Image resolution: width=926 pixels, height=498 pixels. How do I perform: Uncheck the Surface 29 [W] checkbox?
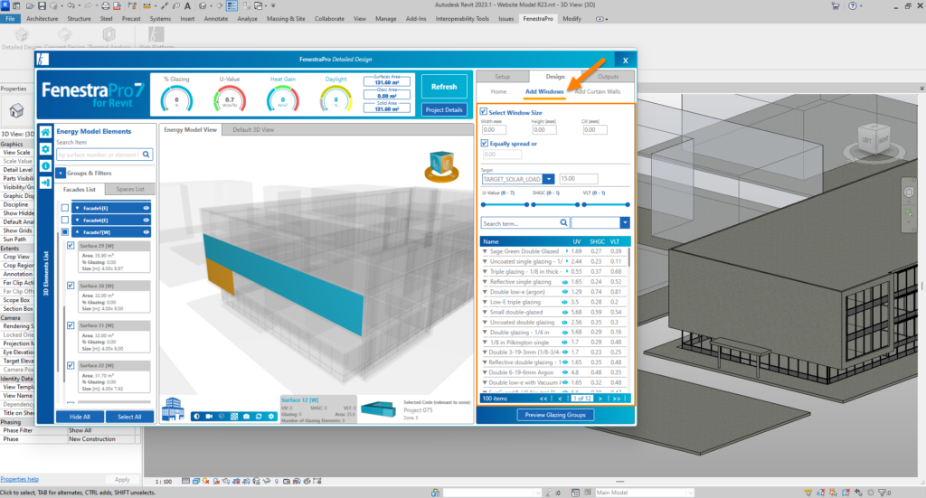coord(71,246)
